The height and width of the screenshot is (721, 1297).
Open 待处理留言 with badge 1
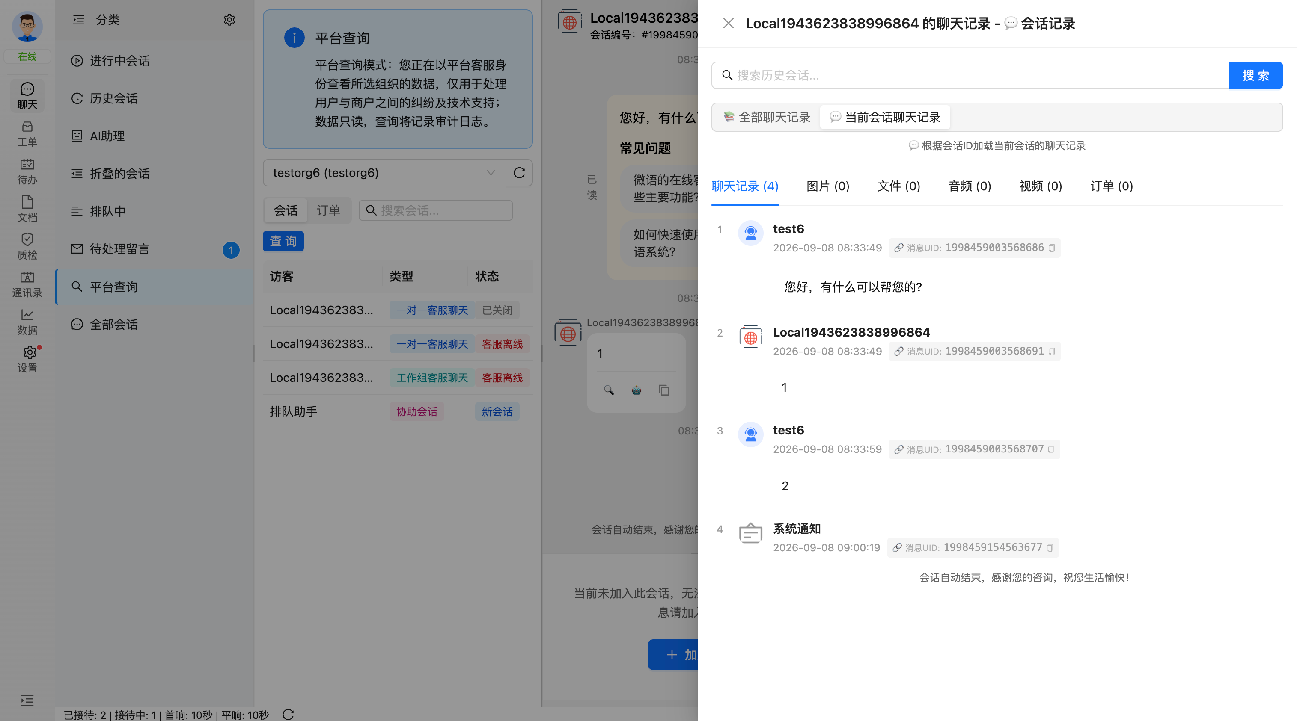155,249
